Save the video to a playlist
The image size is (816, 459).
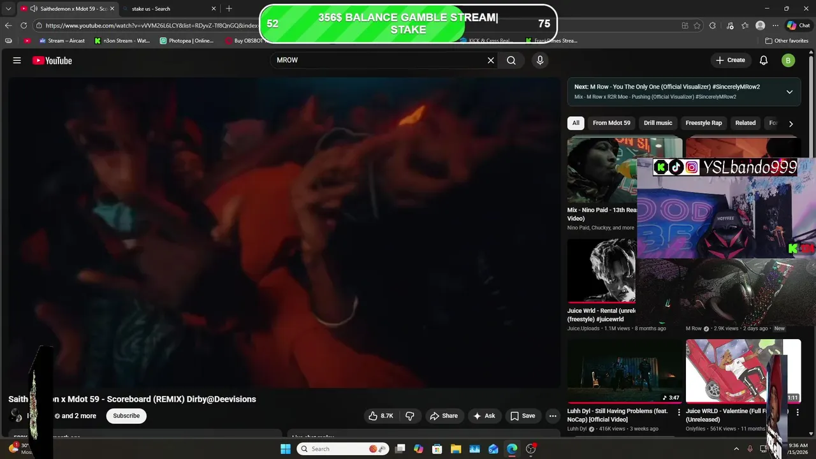tap(522, 416)
